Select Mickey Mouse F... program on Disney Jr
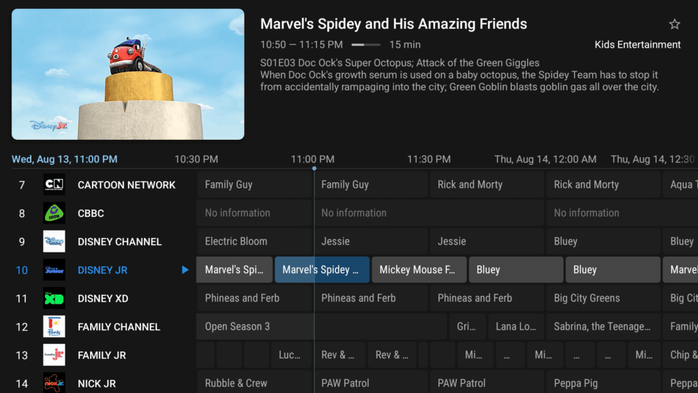This screenshot has width=698, height=393. pos(419,270)
